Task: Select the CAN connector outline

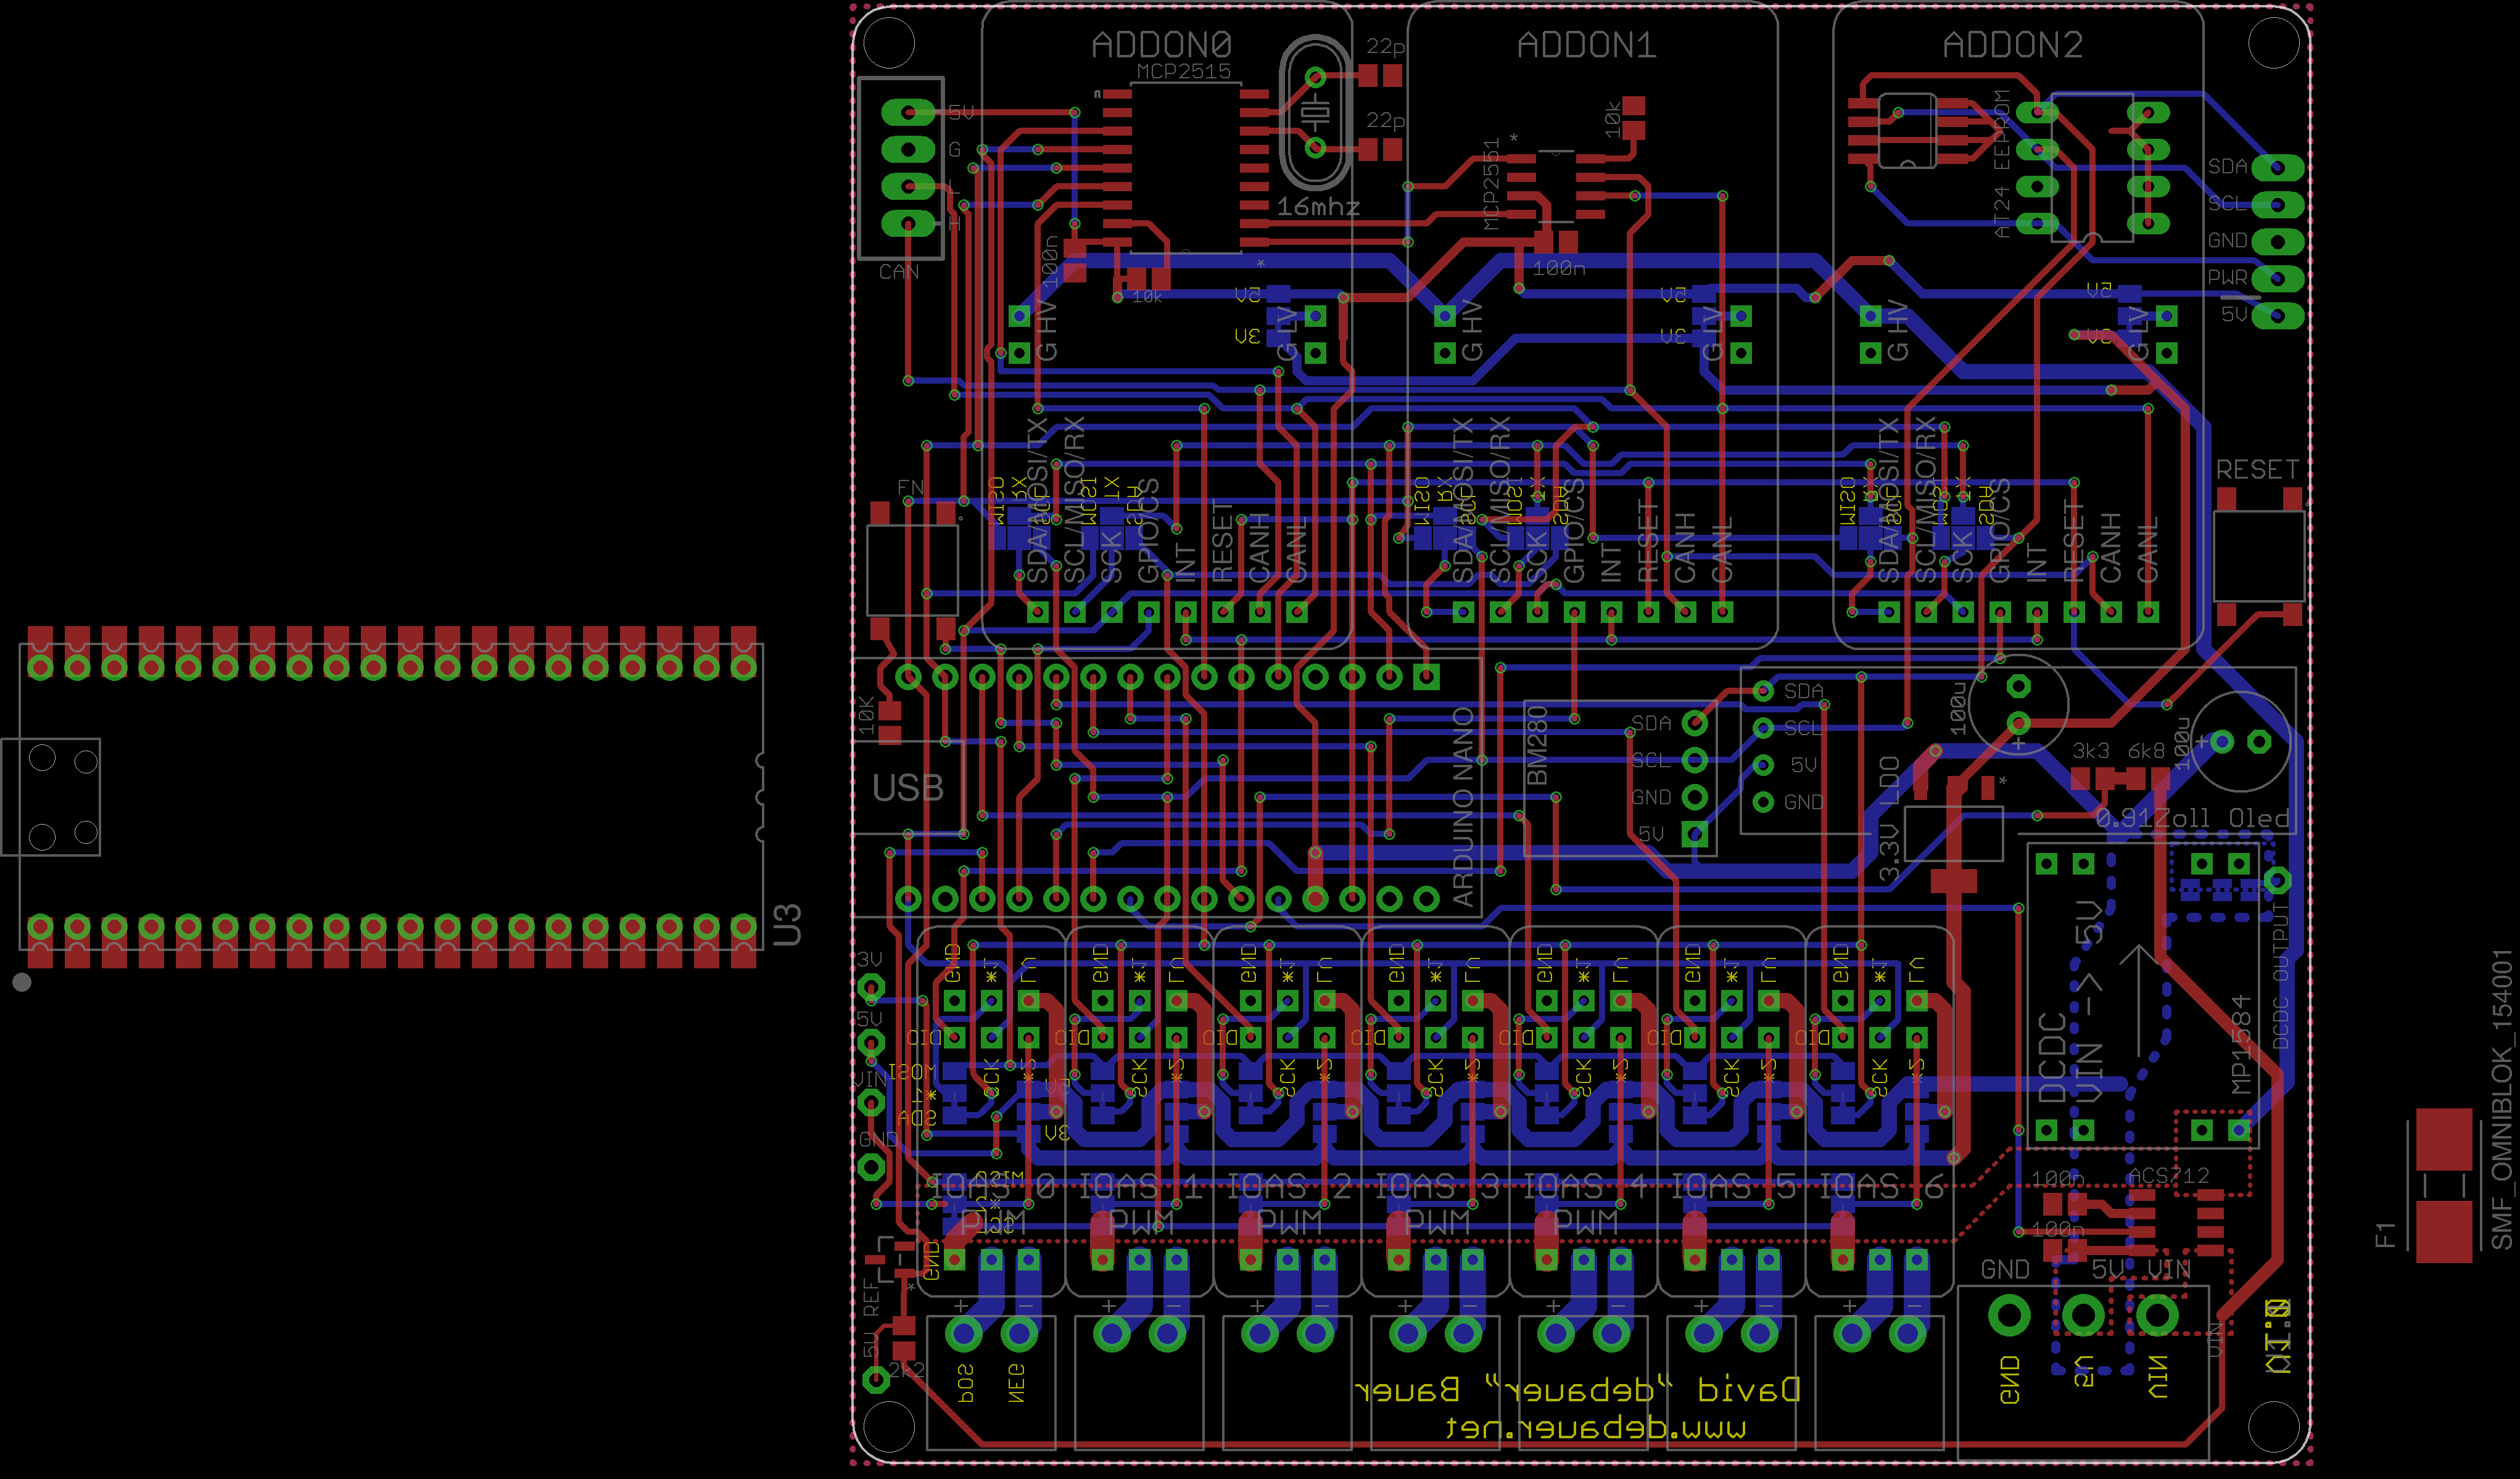Action: 900,168
